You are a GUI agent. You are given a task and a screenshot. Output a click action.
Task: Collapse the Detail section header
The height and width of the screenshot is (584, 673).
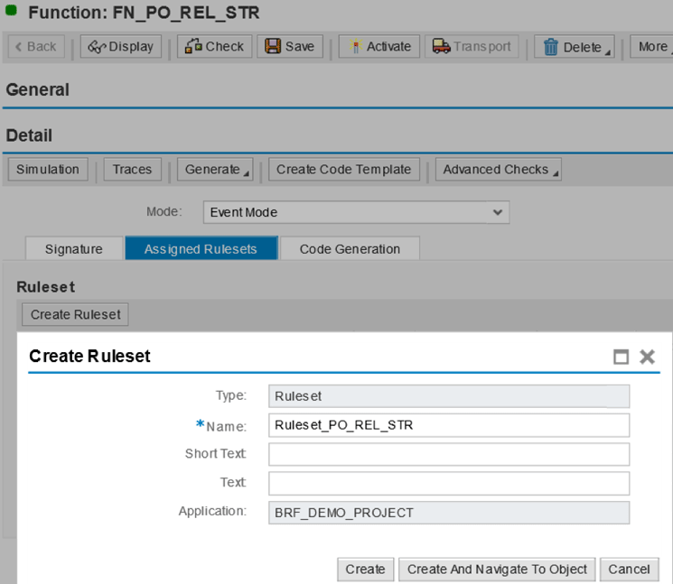pyautogui.click(x=29, y=135)
